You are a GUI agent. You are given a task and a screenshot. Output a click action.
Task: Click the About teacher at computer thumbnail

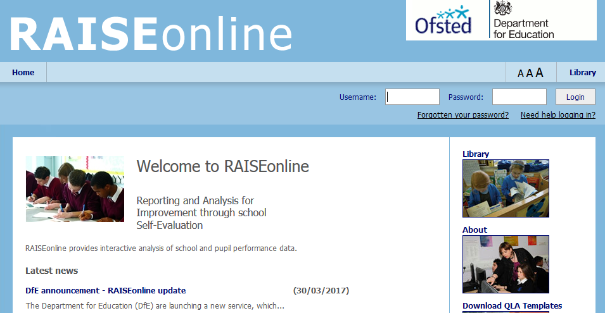506,264
